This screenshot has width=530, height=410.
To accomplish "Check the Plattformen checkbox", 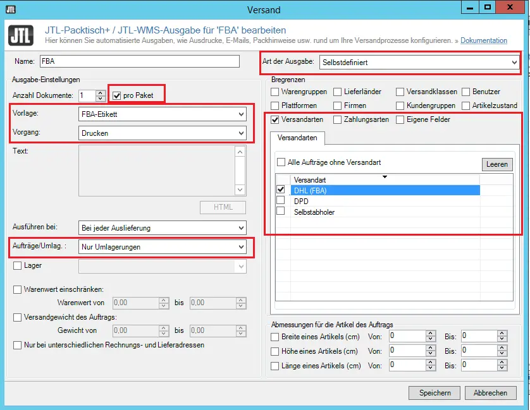I will click(x=274, y=106).
